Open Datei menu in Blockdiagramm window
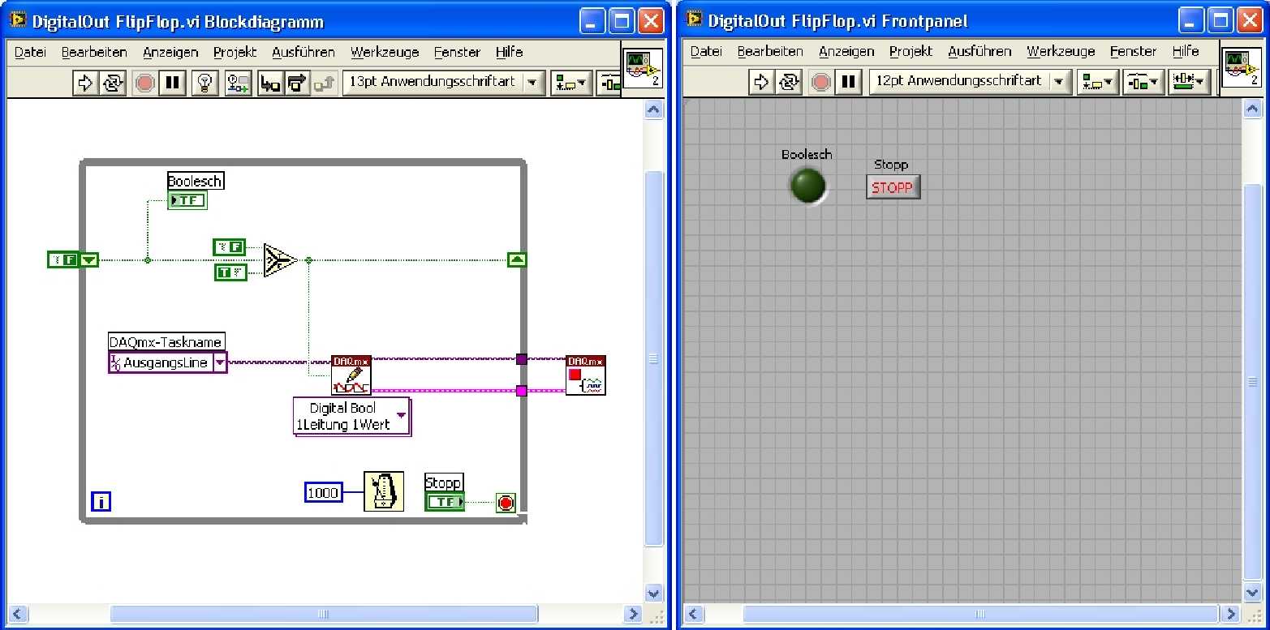The height and width of the screenshot is (630, 1270). tap(30, 52)
